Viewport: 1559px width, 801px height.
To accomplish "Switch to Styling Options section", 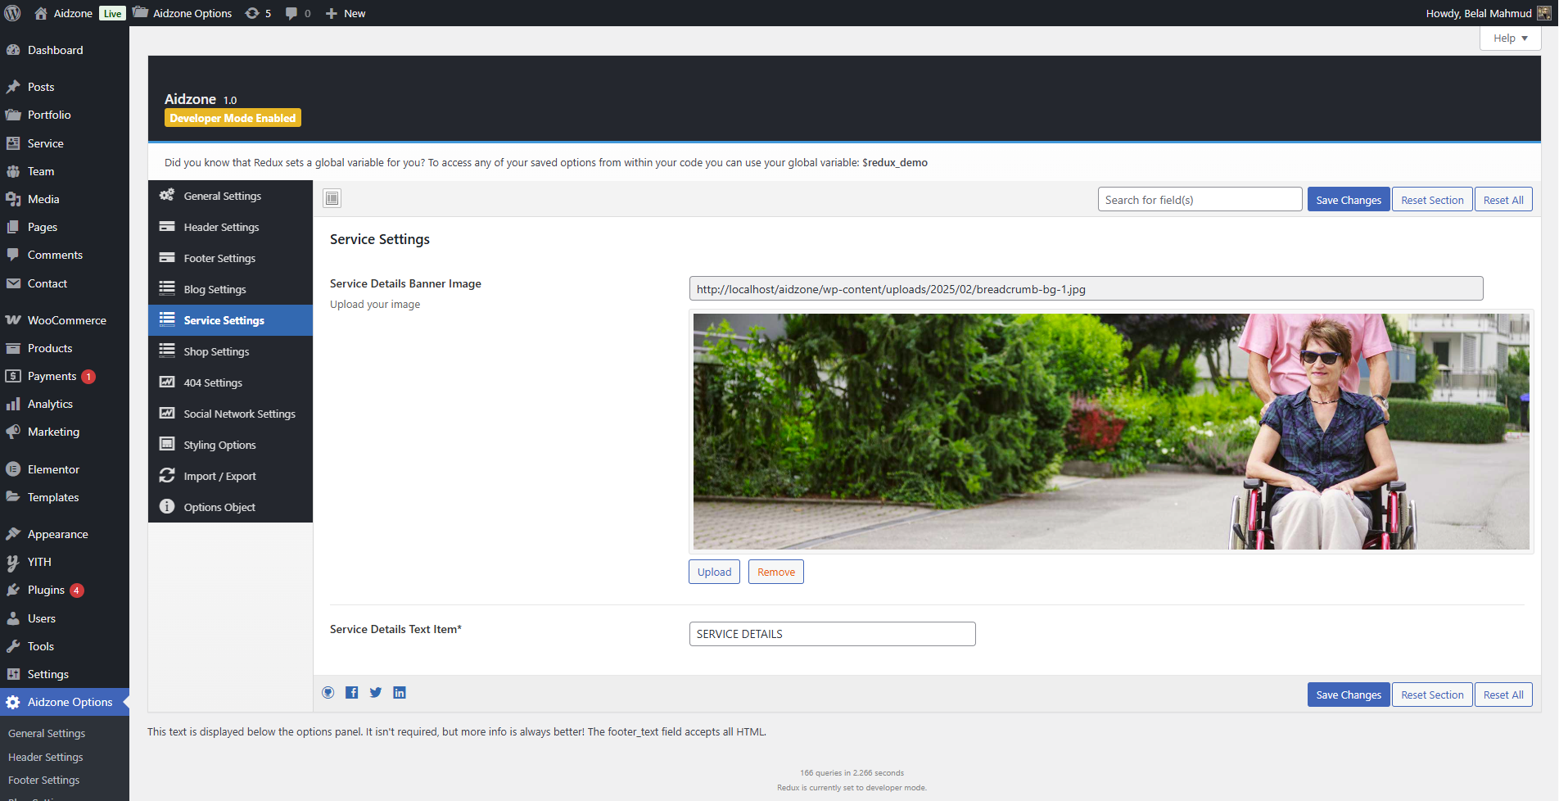I will [x=219, y=445].
